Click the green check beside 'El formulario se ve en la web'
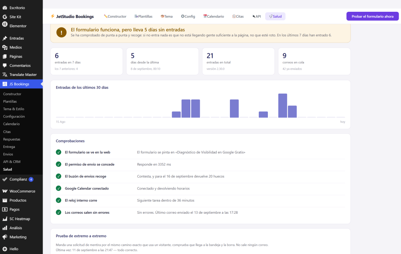Viewport: 401px width, 254px height. (59, 152)
